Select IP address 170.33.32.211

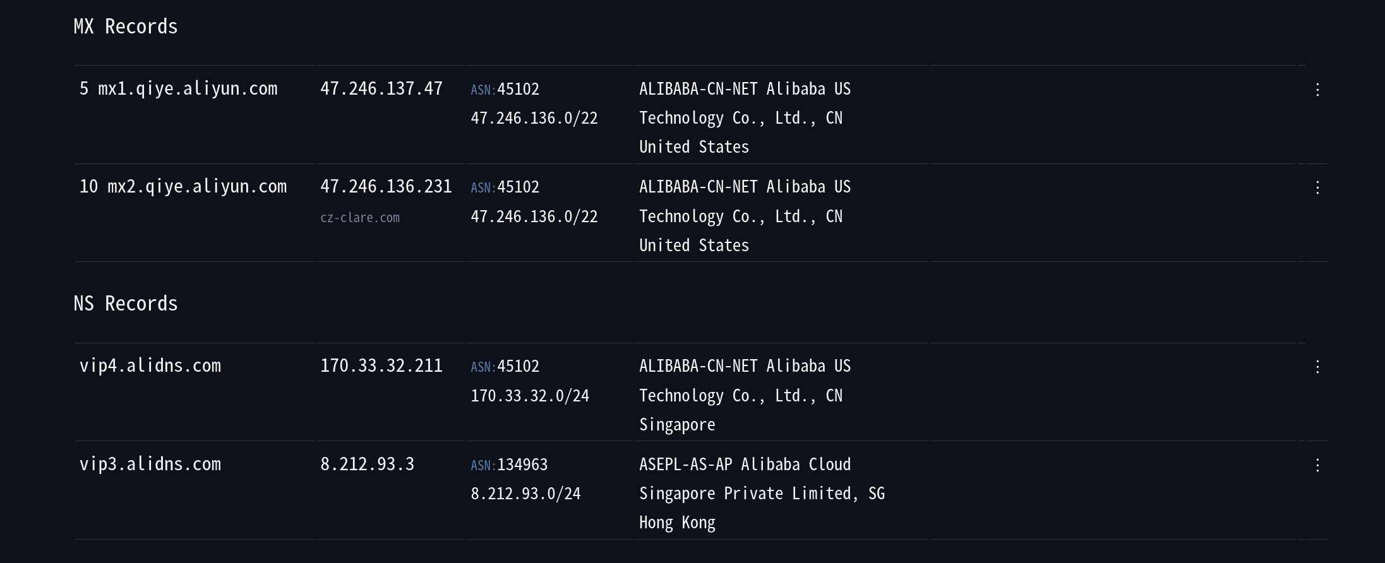point(381,366)
